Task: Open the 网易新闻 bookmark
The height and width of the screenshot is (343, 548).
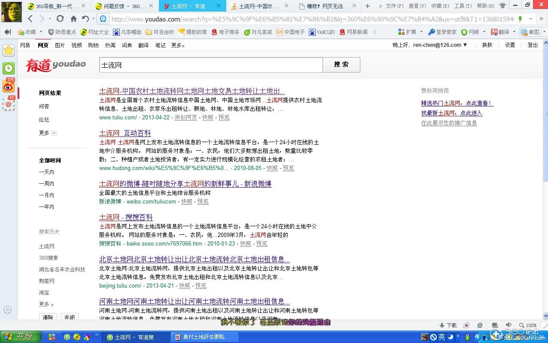Action: [x=353, y=32]
